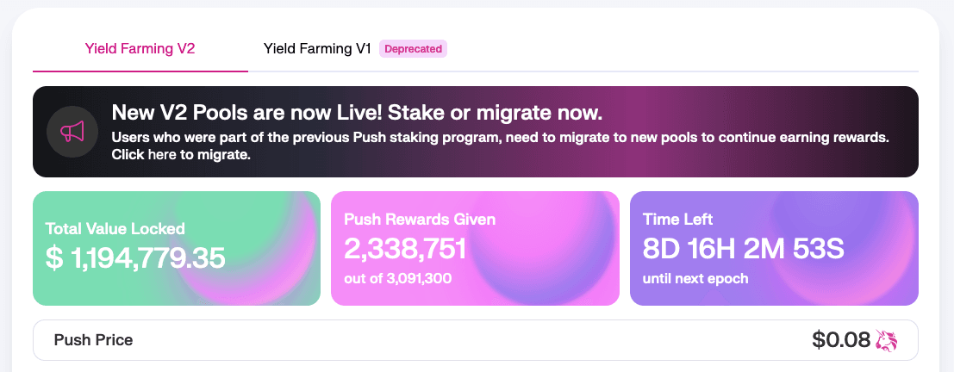This screenshot has width=954, height=372.
Task: Select the $ 1,194,779.35 locked value
Action: [x=135, y=257]
